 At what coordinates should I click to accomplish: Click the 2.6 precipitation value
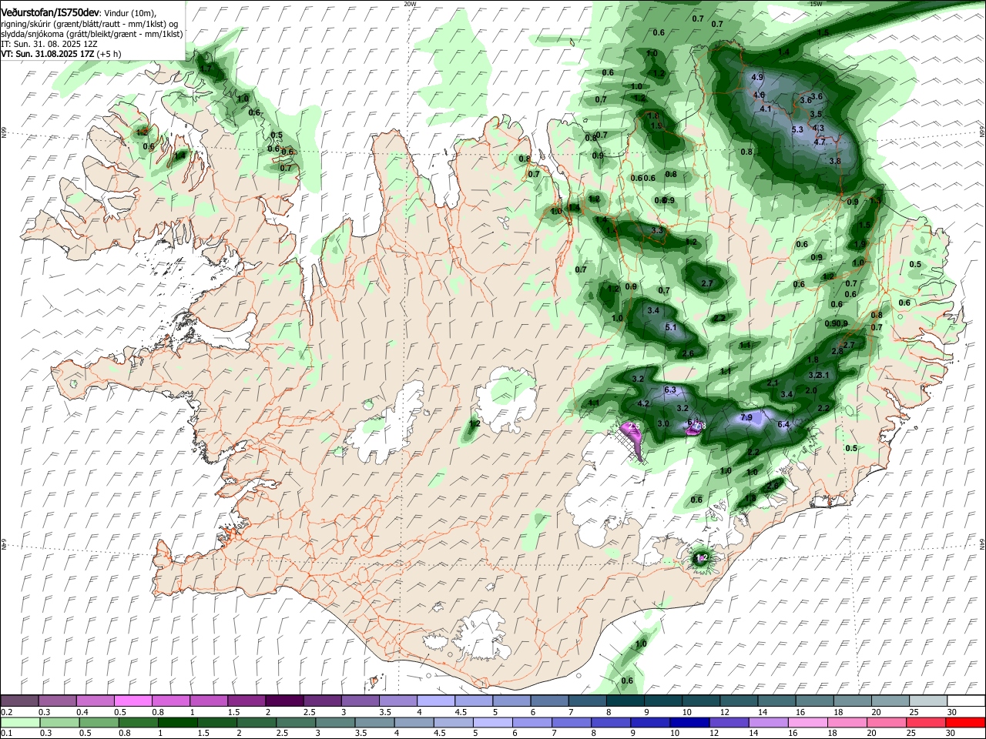[x=689, y=354]
